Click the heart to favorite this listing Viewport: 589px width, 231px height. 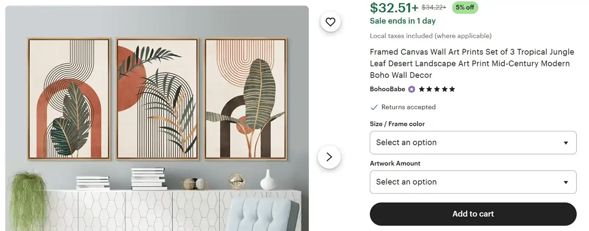[330, 22]
